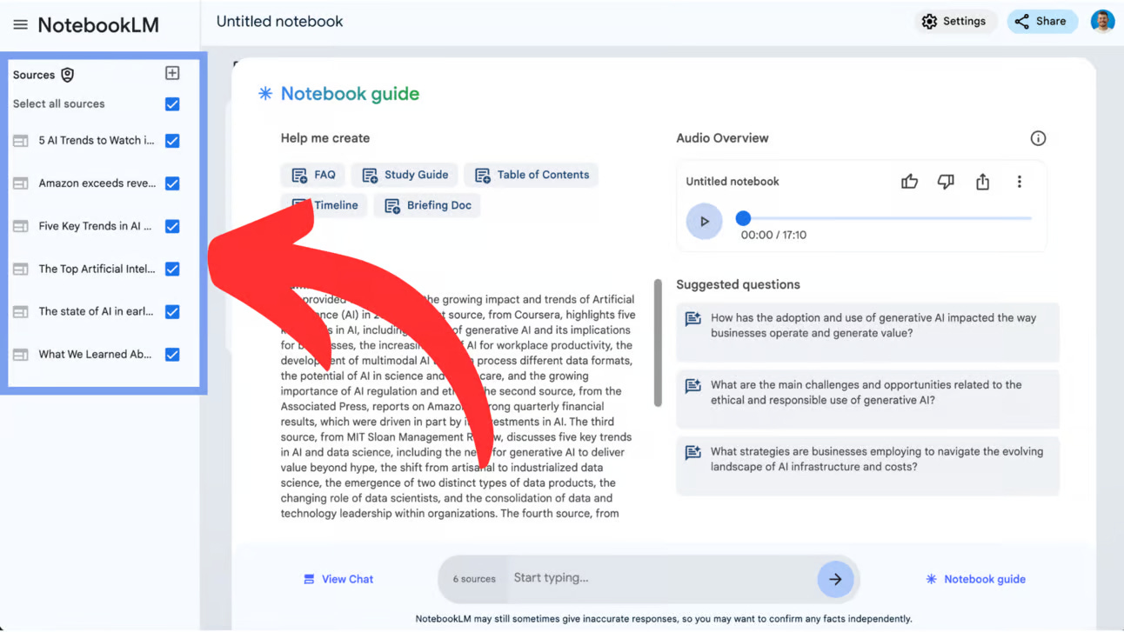Click the Notebook guide heading
This screenshot has height=632, width=1124.
pyautogui.click(x=350, y=94)
